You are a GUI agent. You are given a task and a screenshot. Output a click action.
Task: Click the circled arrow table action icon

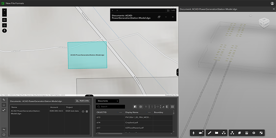point(141,106)
